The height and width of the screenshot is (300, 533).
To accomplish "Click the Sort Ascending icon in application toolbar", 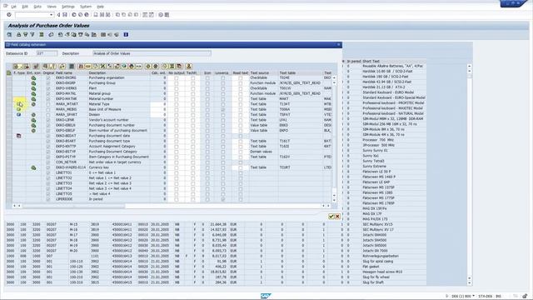I will (x=18, y=34).
